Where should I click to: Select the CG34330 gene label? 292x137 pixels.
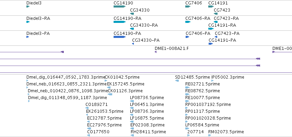140,10
